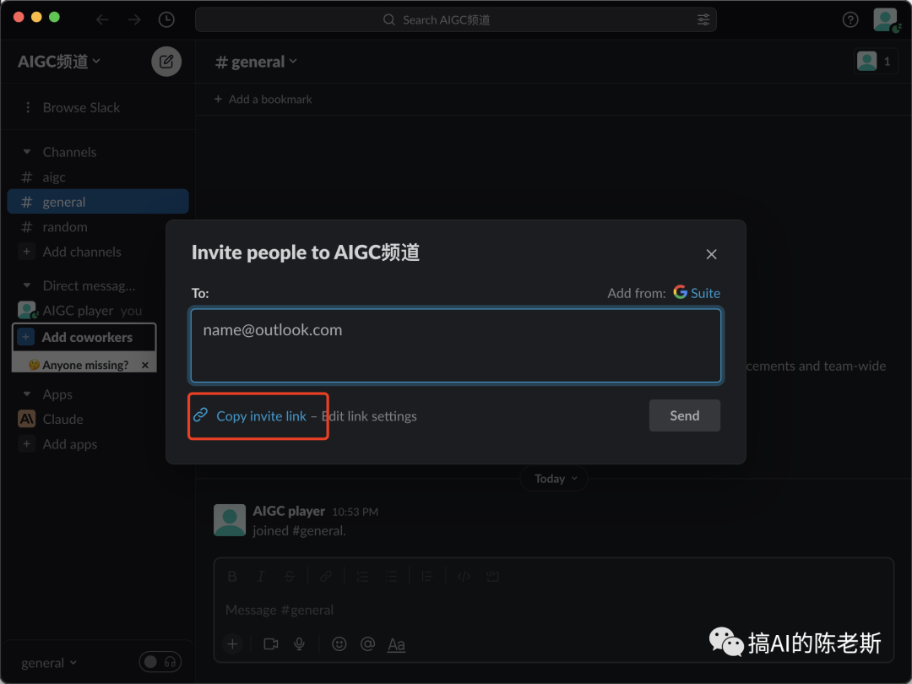View channel members count button
This screenshot has height=684, width=912.
point(876,61)
